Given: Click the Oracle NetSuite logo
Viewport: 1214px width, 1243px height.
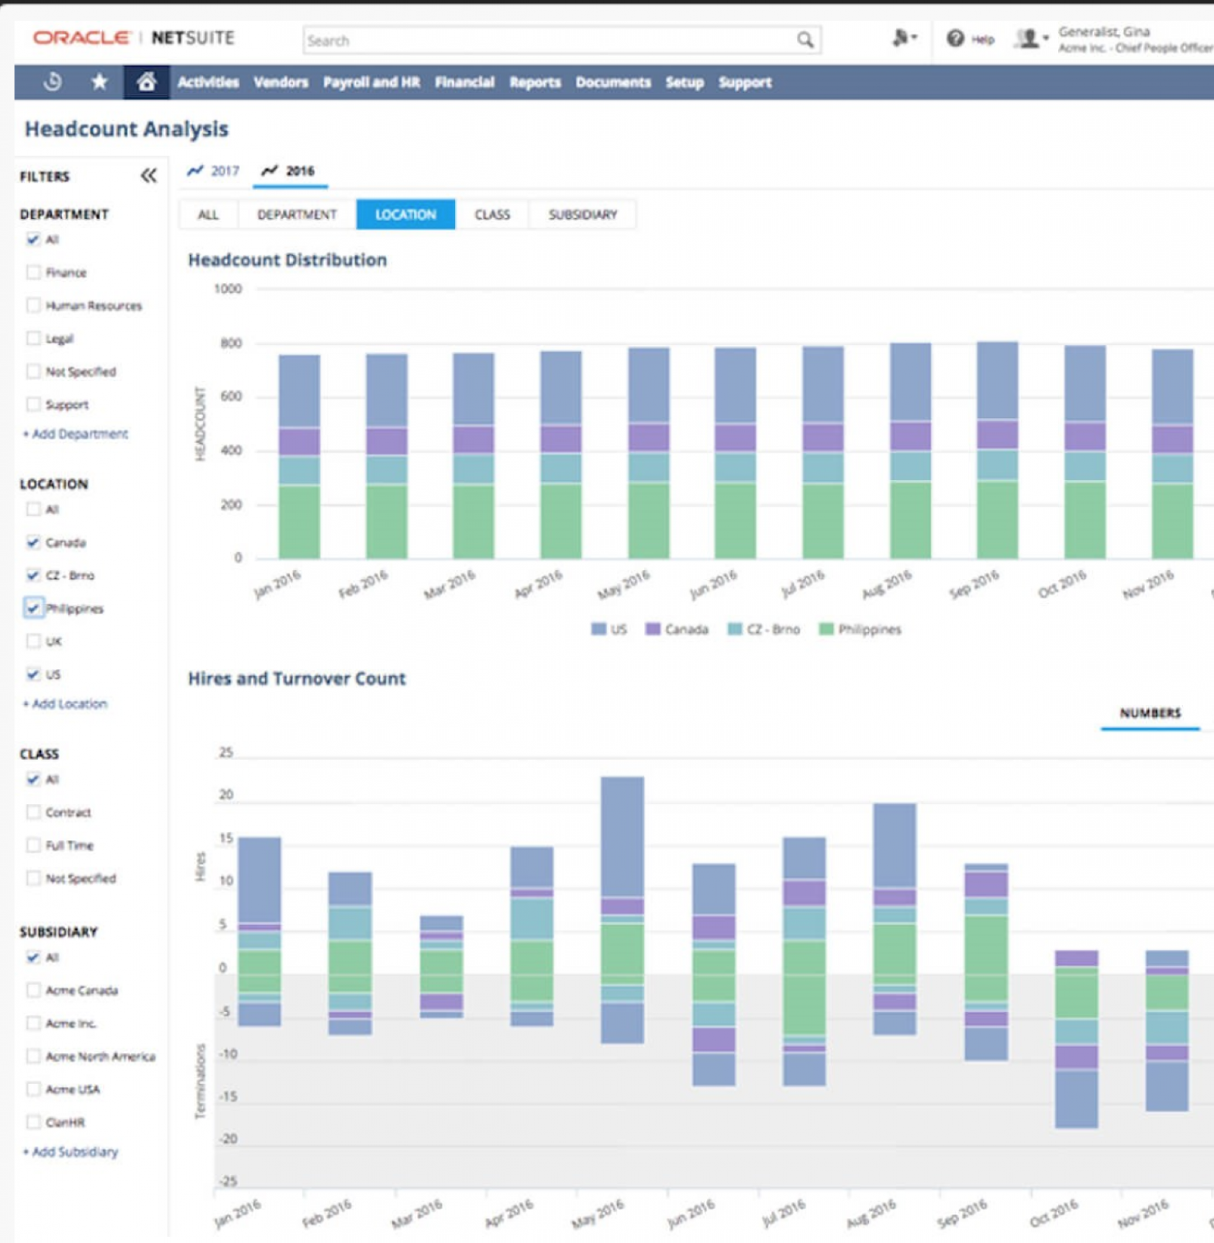Looking at the screenshot, I should (x=134, y=38).
